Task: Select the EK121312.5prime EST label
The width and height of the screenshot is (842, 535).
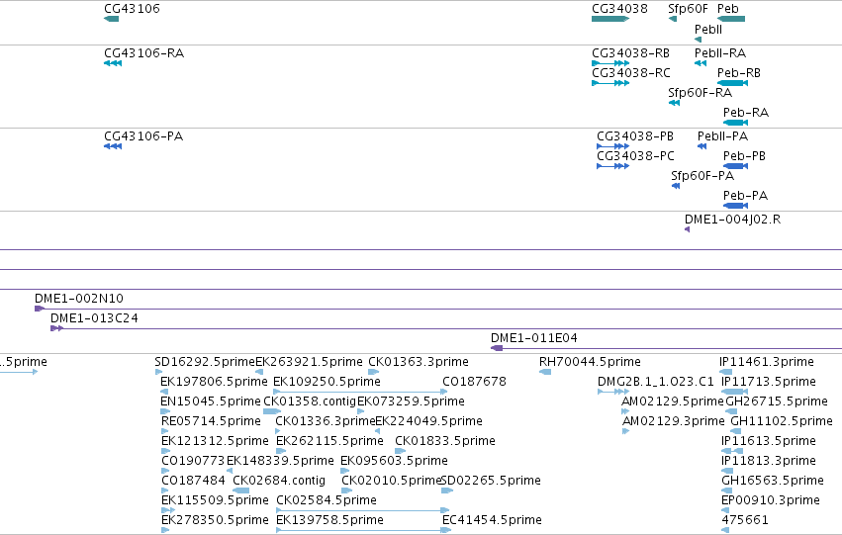Action: [215, 441]
